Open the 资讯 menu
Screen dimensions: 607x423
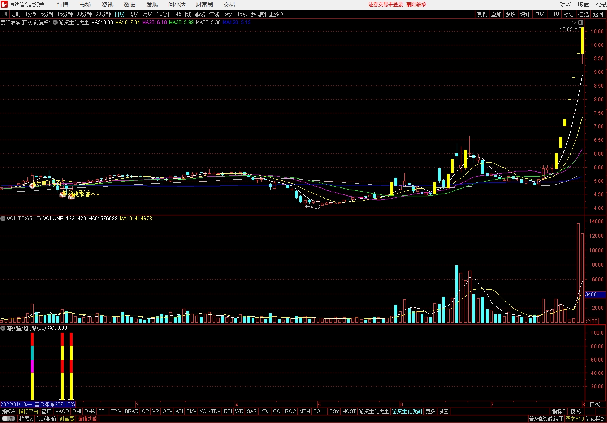click(107, 5)
